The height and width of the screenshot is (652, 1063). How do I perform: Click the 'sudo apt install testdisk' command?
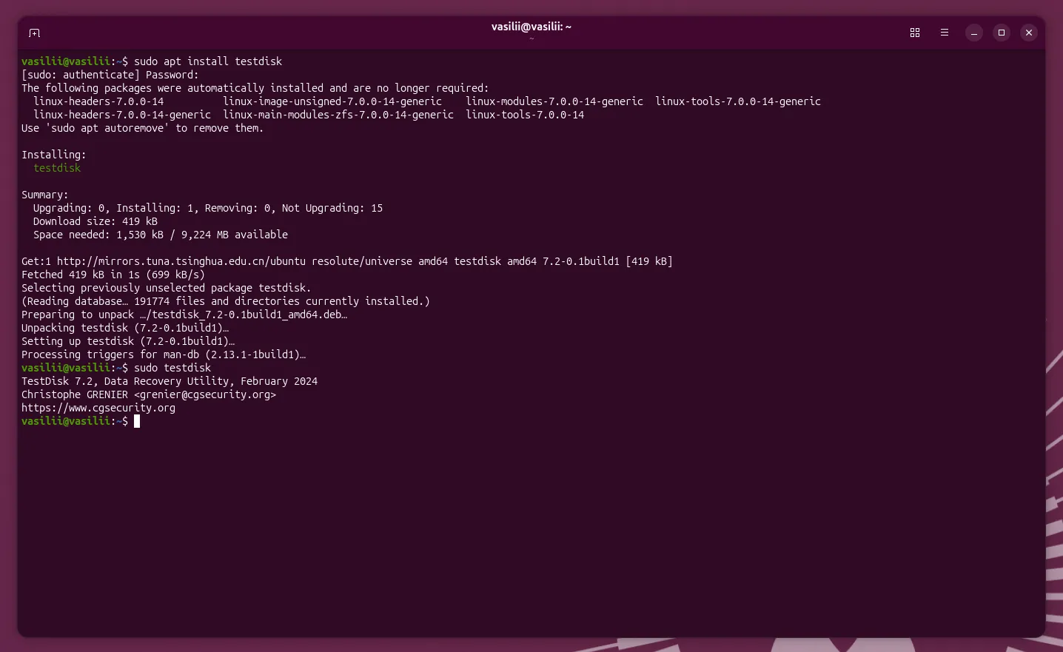pyautogui.click(x=208, y=61)
